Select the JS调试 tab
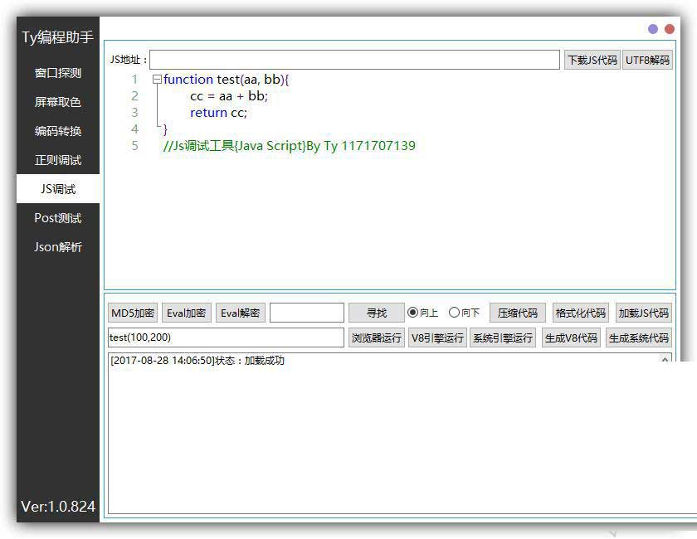Viewport: 697px width, 539px height. pyautogui.click(x=58, y=189)
